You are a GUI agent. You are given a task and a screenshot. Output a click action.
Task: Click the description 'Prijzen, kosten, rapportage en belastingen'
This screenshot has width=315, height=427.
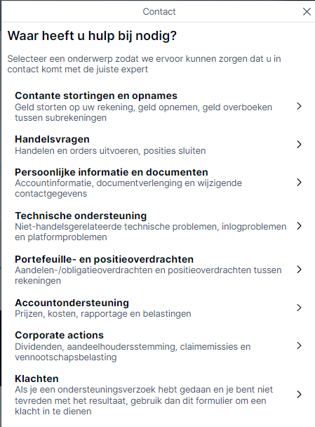click(x=103, y=314)
